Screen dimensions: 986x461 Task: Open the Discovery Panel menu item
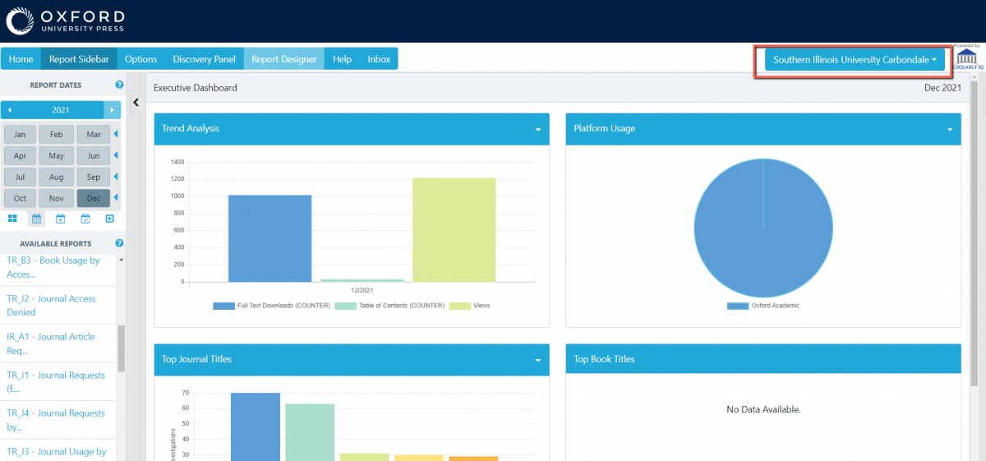[x=205, y=59]
